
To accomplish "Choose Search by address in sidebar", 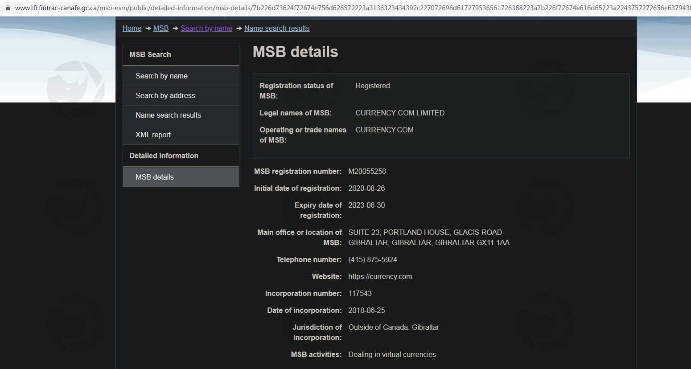I will click(x=165, y=95).
